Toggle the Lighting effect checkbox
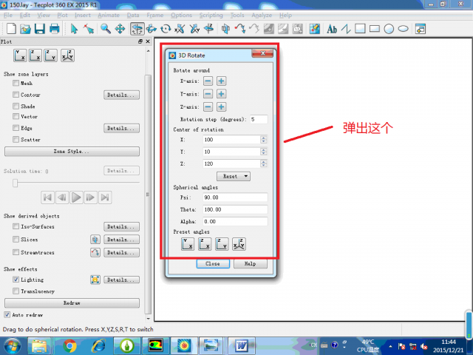Screen dimensions: 473x355 (16, 280)
